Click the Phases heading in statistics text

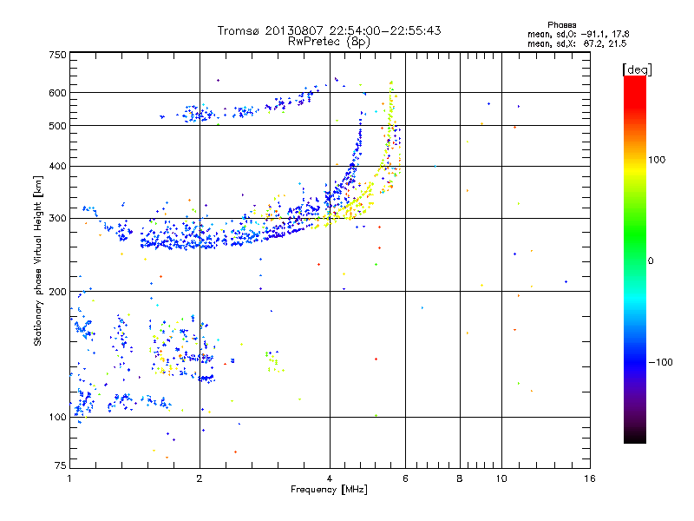tap(561, 25)
